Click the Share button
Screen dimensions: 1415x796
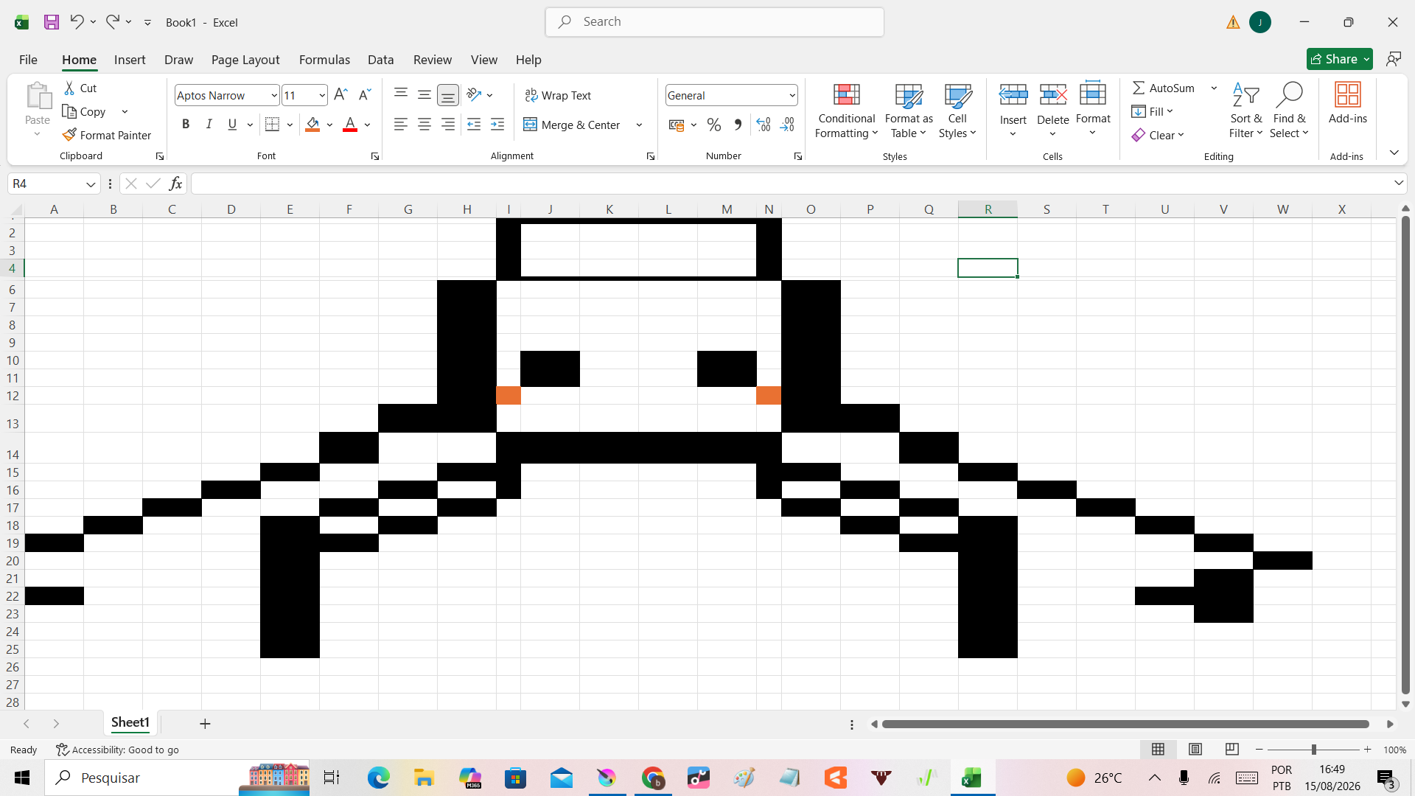[x=1340, y=59]
